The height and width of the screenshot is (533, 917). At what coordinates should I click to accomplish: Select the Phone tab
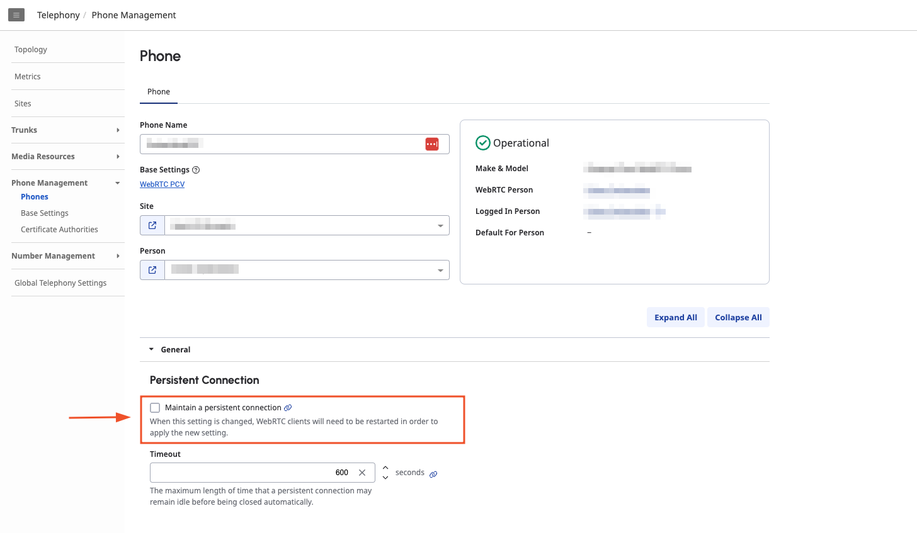(159, 92)
